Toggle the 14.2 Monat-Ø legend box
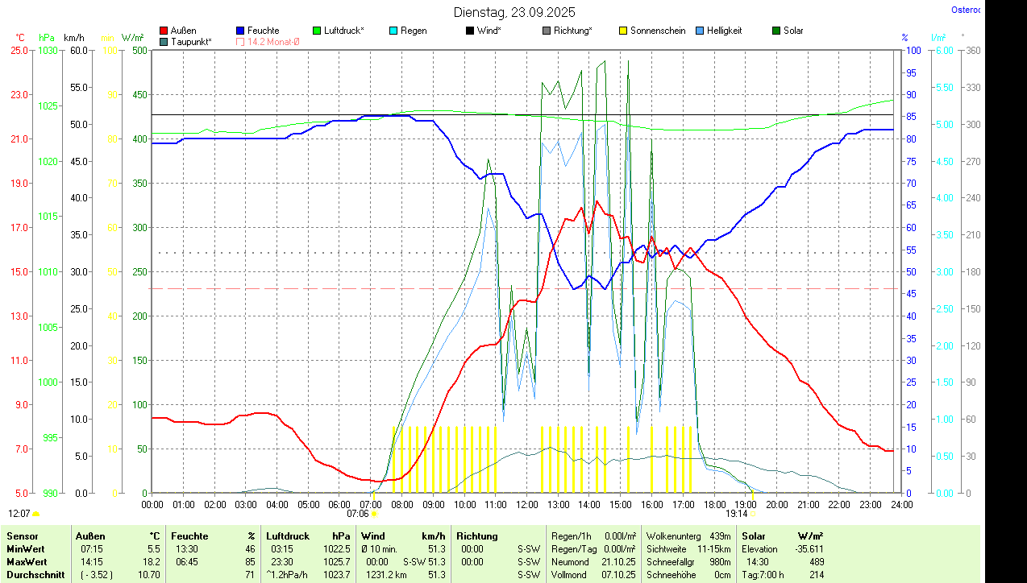 coord(240,41)
